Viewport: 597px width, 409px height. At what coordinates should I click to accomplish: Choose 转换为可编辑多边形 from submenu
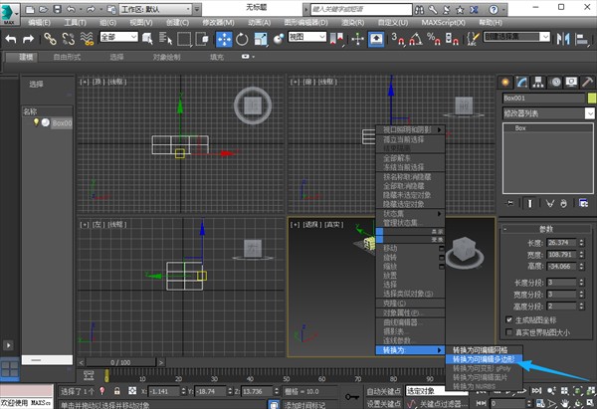click(481, 358)
